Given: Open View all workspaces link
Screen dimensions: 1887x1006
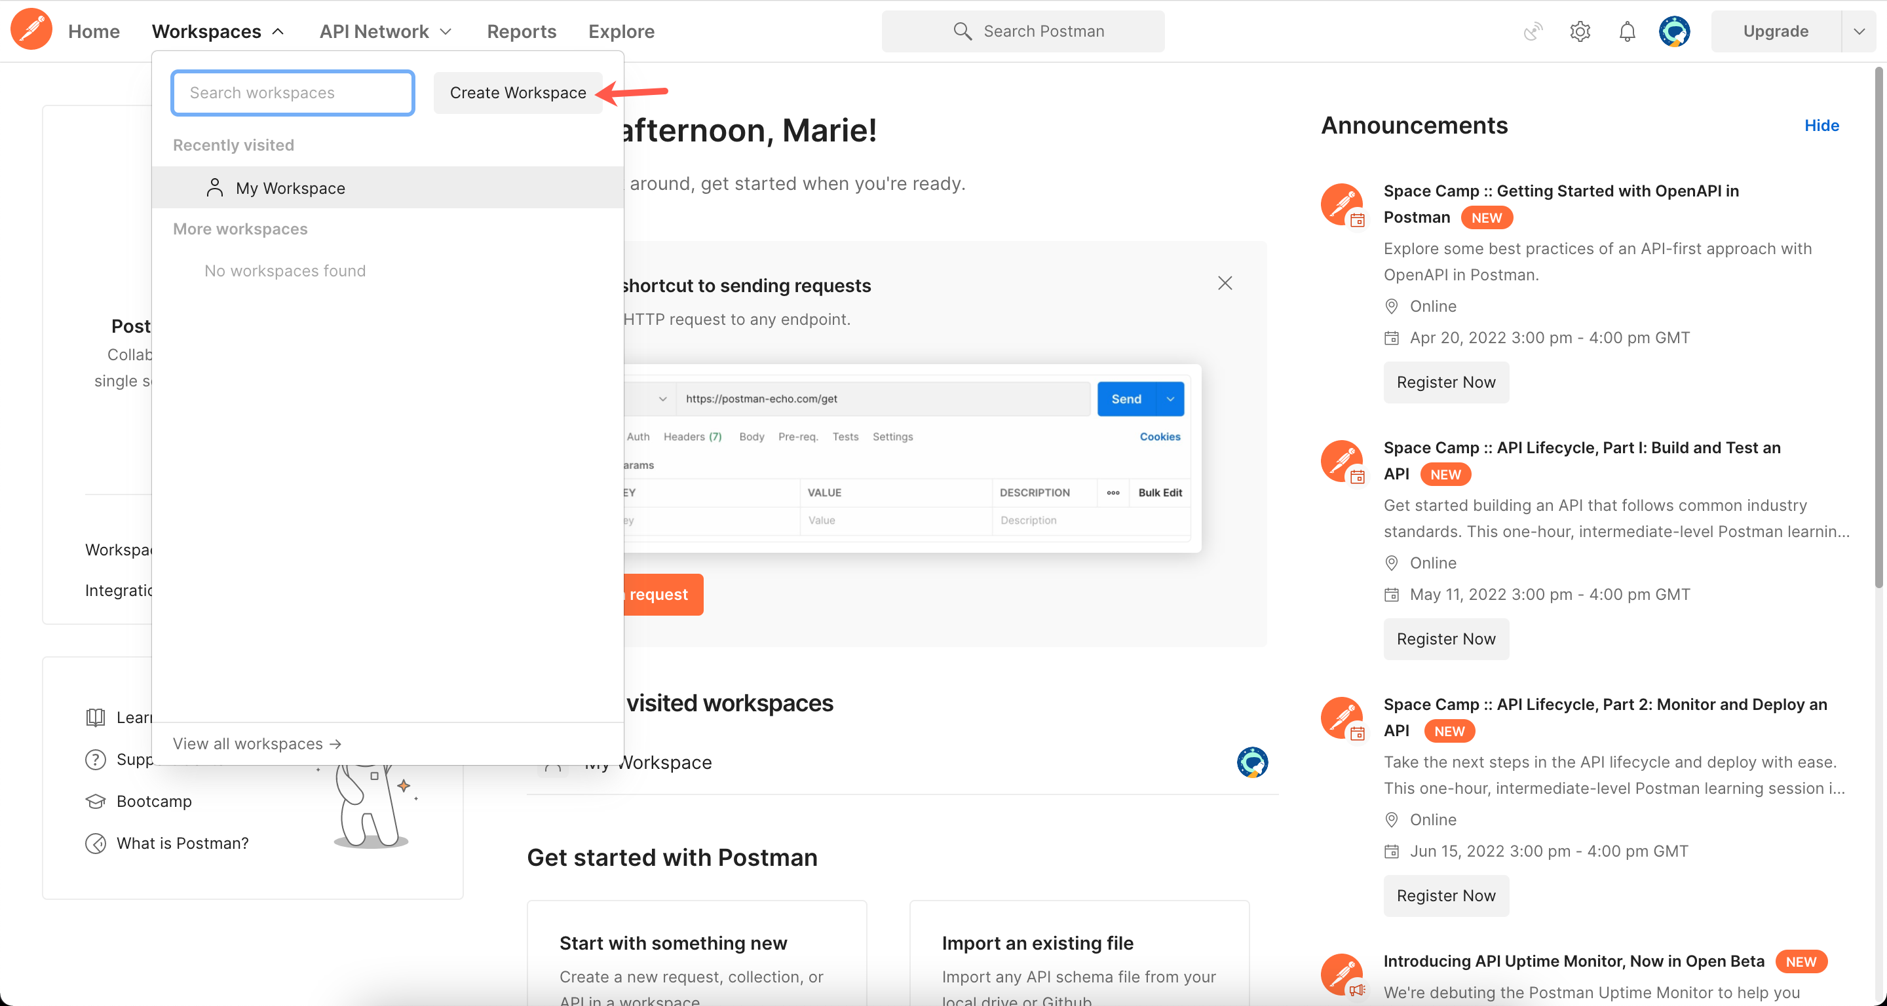Looking at the screenshot, I should 256,743.
